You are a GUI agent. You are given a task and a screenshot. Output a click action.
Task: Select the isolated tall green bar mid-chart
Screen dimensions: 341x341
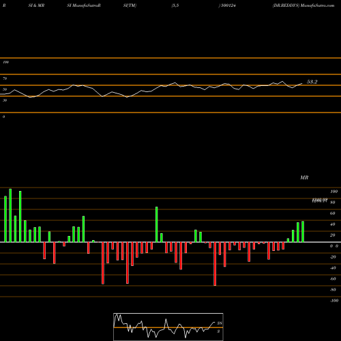pyautogui.click(x=157, y=224)
